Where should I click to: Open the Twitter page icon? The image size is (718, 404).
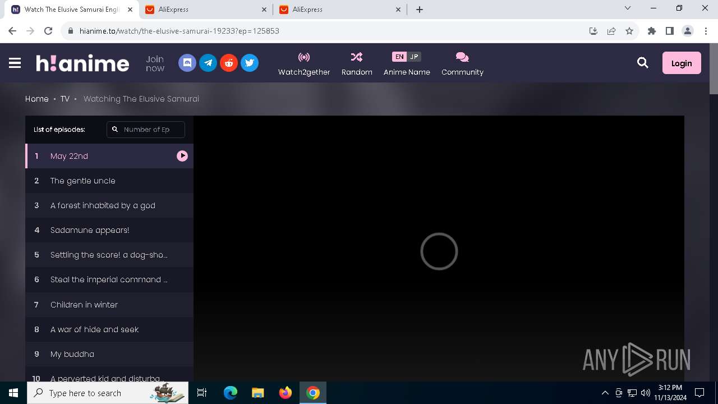250,63
